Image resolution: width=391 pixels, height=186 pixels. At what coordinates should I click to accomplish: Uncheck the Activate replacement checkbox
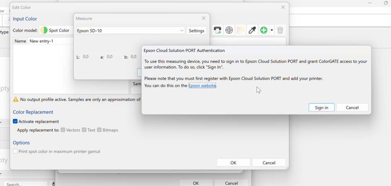coord(15,122)
